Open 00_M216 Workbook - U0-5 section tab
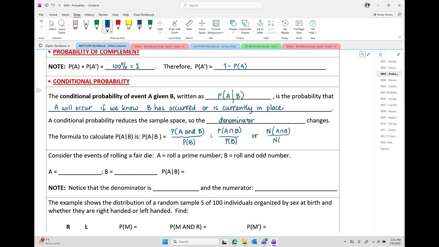The width and height of the screenshot is (439, 247). click(x=261, y=46)
